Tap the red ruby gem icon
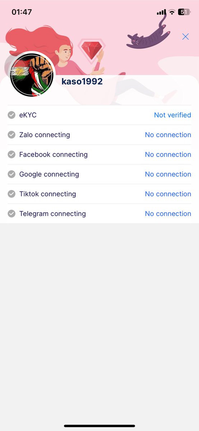The width and height of the screenshot is (199, 431). click(x=92, y=50)
